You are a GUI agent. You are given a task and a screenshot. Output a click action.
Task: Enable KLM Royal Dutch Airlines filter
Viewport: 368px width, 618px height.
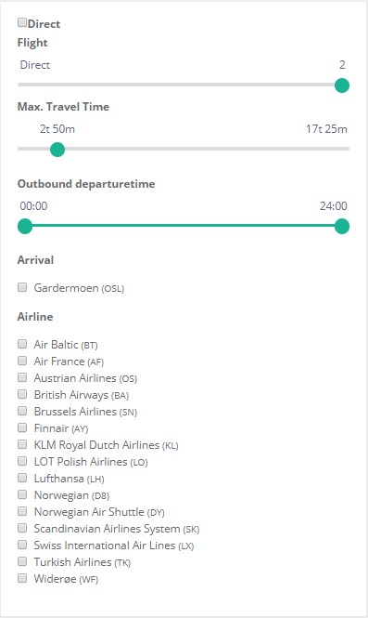[x=22, y=444]
